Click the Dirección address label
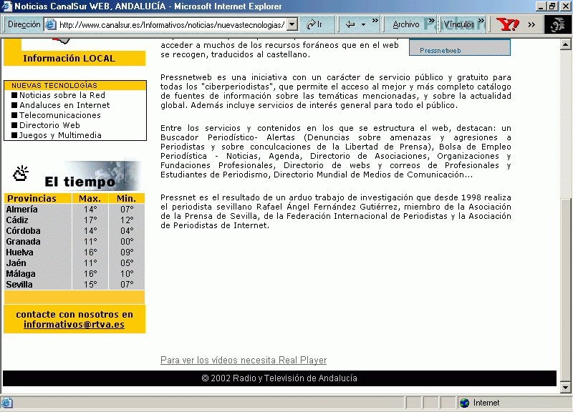Image resolution: width=573 pixels, height=412 pixels. (x=24, y=24)
